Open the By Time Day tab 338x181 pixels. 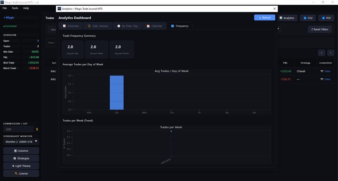coord(127,26)
